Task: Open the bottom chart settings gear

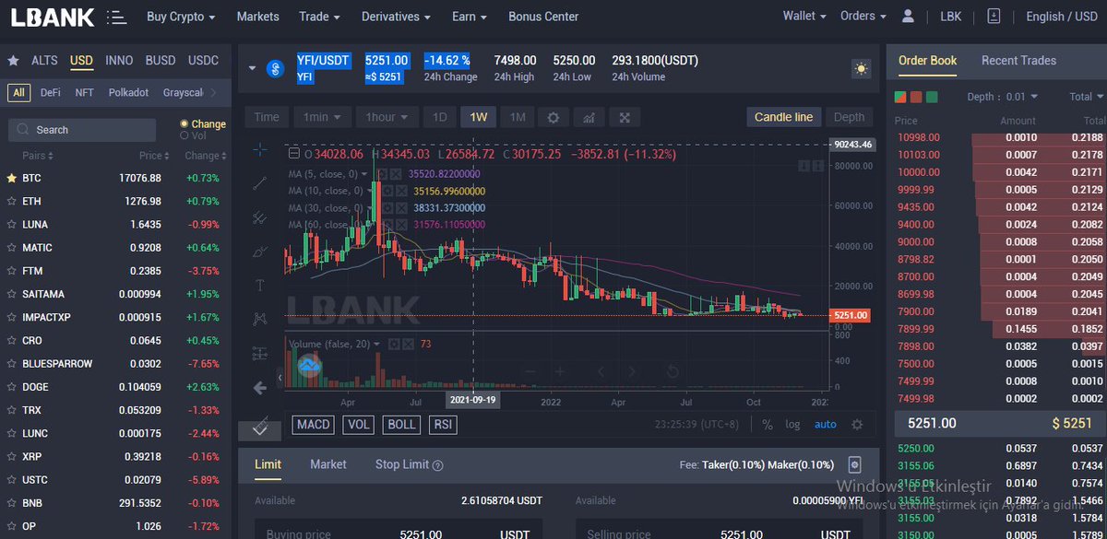Action: point(857,425)
